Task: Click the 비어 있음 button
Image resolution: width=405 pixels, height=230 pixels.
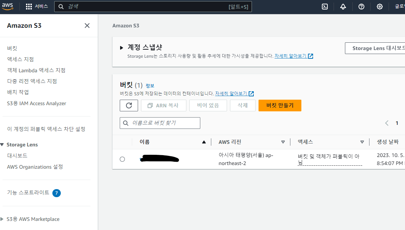Action: click(x=208, y=106)
